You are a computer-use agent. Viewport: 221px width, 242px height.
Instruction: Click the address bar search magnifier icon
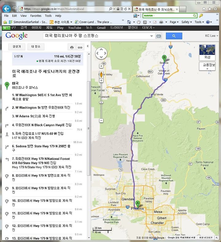pyautogui.click(x=110, y=9)
